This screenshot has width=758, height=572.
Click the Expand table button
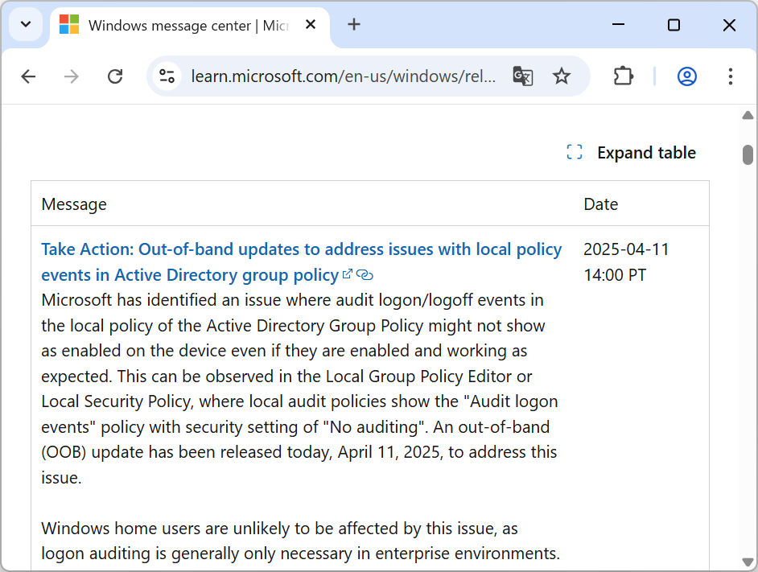[632, 153]
